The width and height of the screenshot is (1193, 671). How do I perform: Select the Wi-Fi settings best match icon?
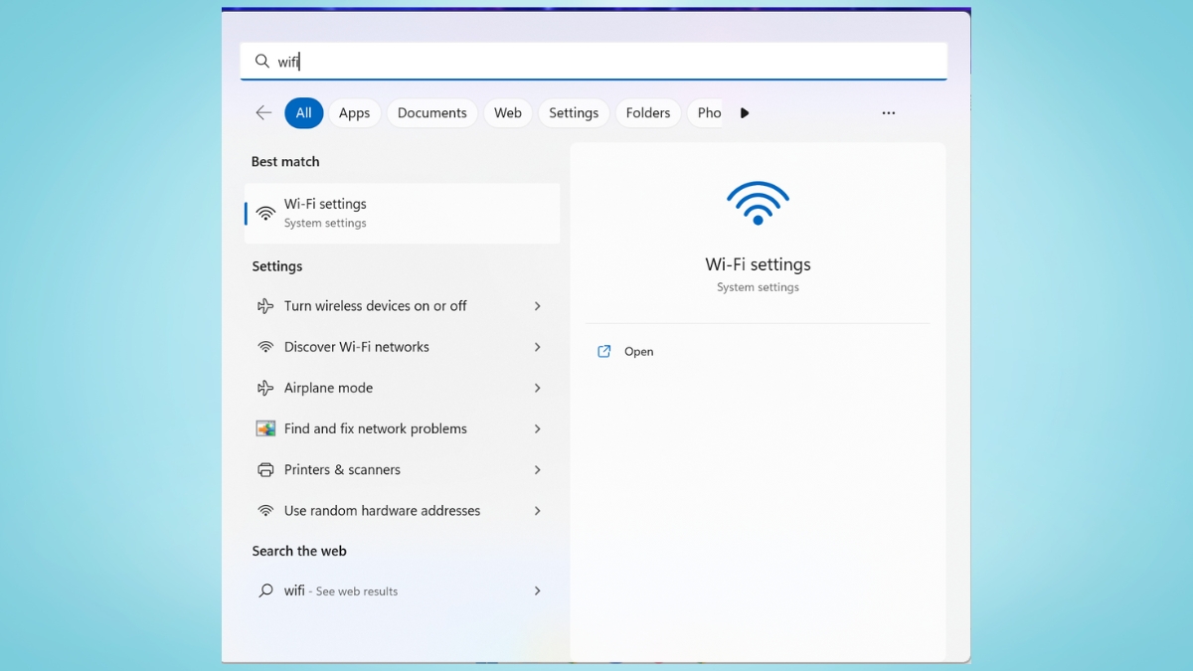point(264,212)
